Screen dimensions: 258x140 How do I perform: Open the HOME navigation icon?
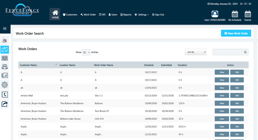click(55, 14)
